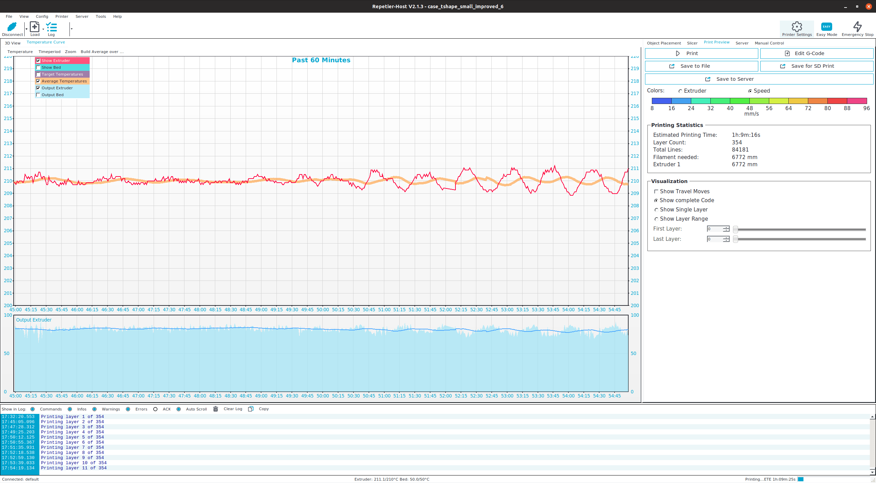Viewport: 876px width, 483px height.
Task: Select Speed colors radio button
Action: [x=750, y=91]
